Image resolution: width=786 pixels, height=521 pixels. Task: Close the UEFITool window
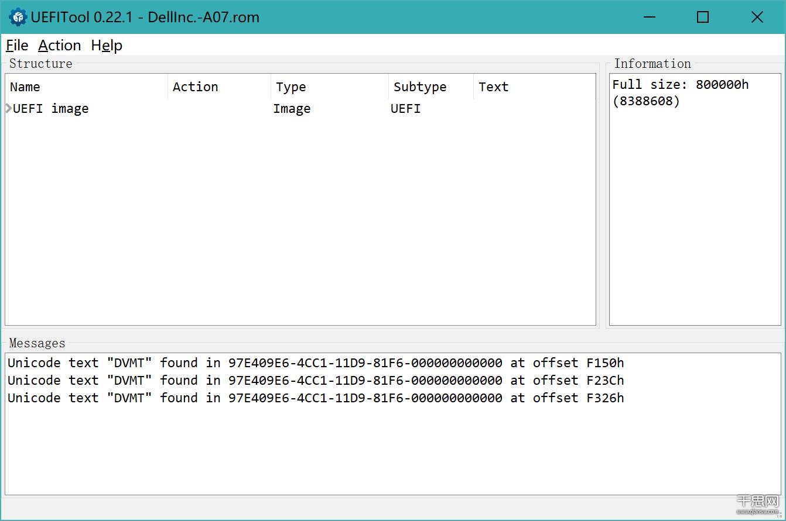pyautogui.click(x=757, y=17)
